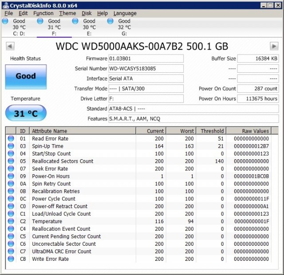Click status orb of UltraDMA CRC Error Count

pyautogui.click(x=11, y=251)
